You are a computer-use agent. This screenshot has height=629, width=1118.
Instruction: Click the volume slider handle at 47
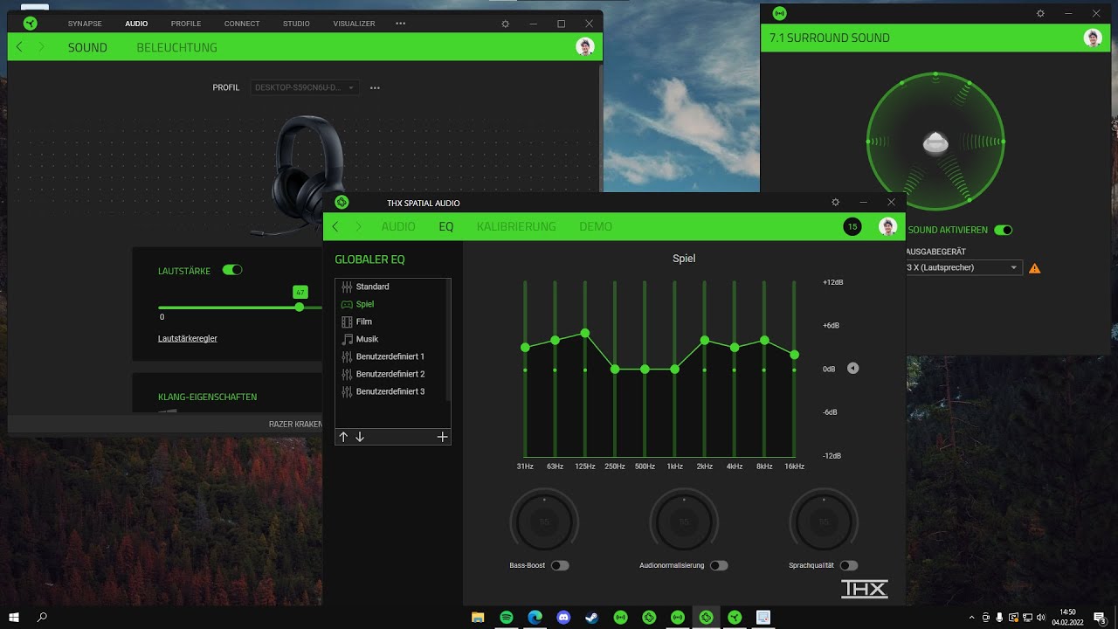click(300, 308)
